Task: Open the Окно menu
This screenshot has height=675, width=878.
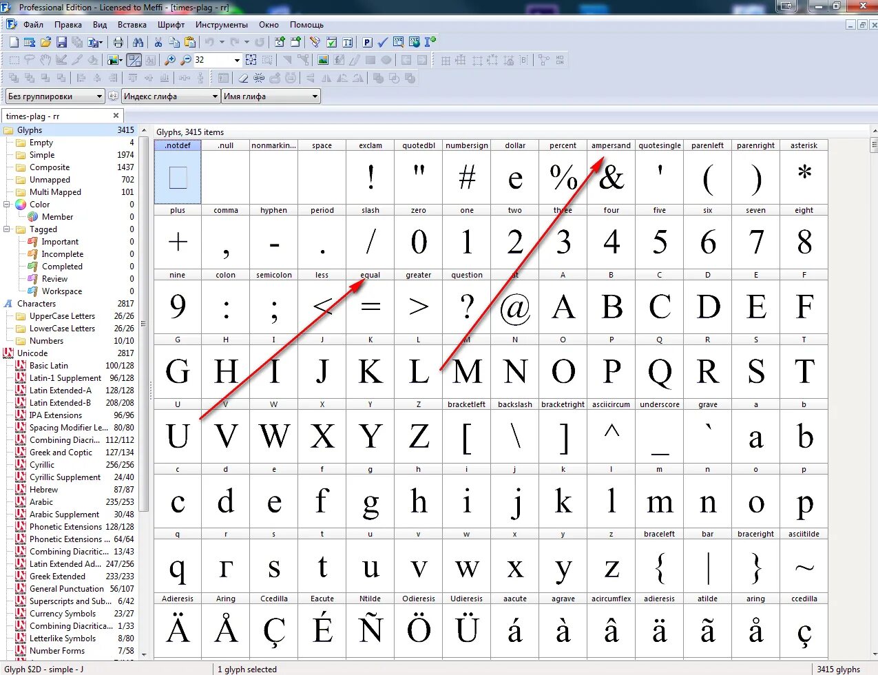Action: [269, 24]
